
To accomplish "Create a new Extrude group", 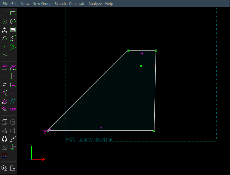I will point(4,122).
